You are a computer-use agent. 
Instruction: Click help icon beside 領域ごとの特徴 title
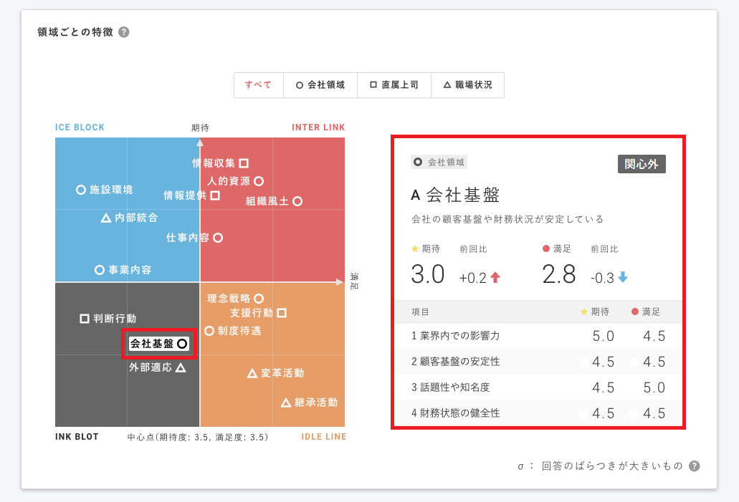124,32
